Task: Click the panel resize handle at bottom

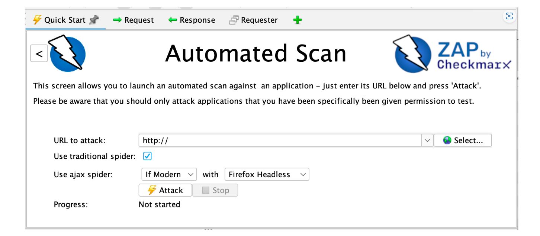Action: 208,230
